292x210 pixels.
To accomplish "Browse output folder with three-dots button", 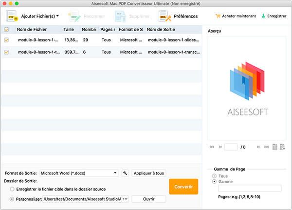I will [125, 199].
